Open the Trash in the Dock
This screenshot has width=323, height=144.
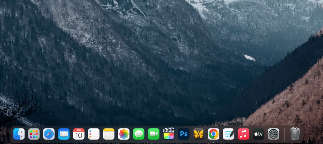[295, 134]
